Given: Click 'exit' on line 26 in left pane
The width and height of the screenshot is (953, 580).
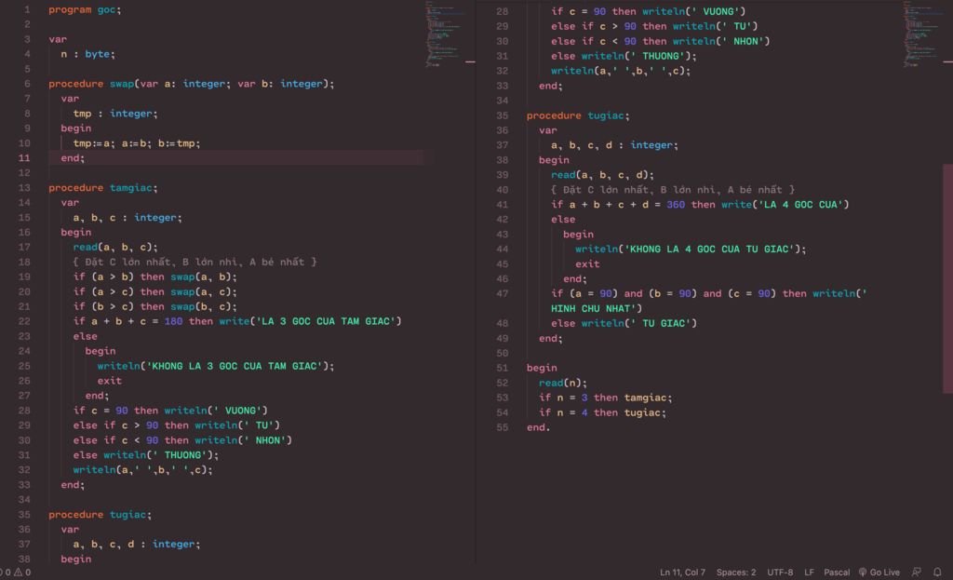Looking at the screenshot, I should (x=110, y=381).
